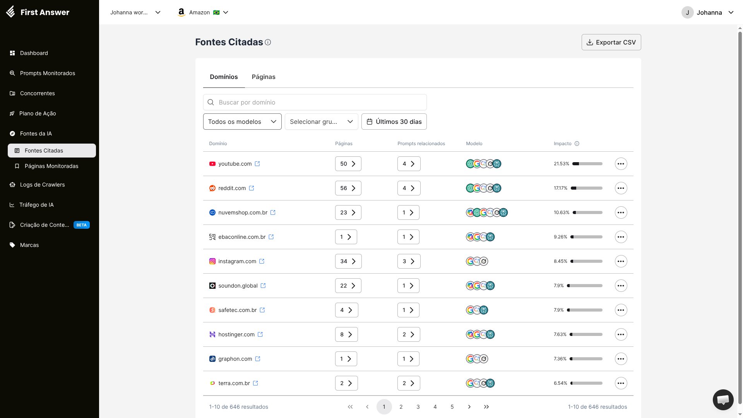This screenshot has height=418, width=743.
Task: Open external link icon beside hostinger.com
Action: coord(260,334)
